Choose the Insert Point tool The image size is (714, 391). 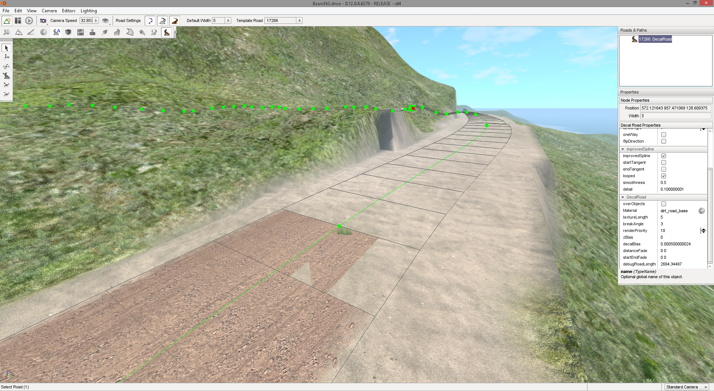coord(6,85)
